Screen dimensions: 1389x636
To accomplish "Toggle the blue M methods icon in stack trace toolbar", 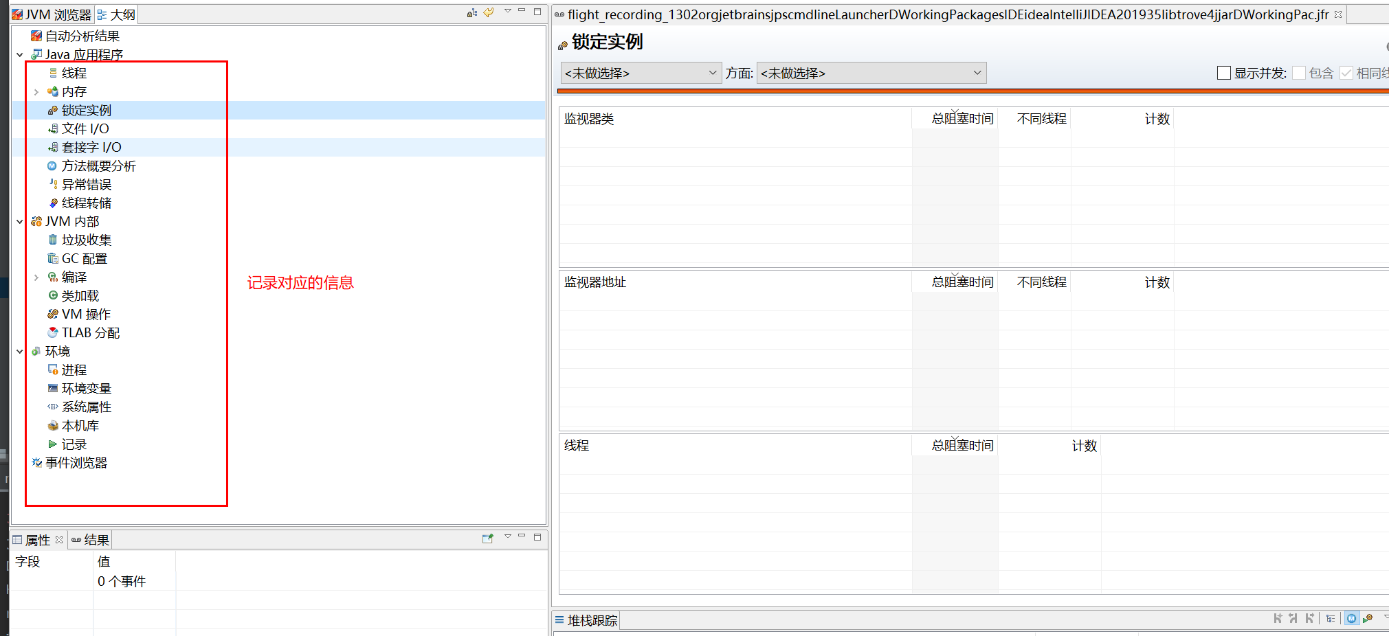I will click(1351, 618).
